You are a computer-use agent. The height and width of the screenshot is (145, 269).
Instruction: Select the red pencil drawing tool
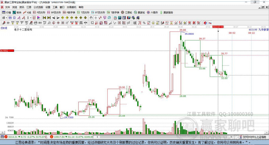coord(4,23)
